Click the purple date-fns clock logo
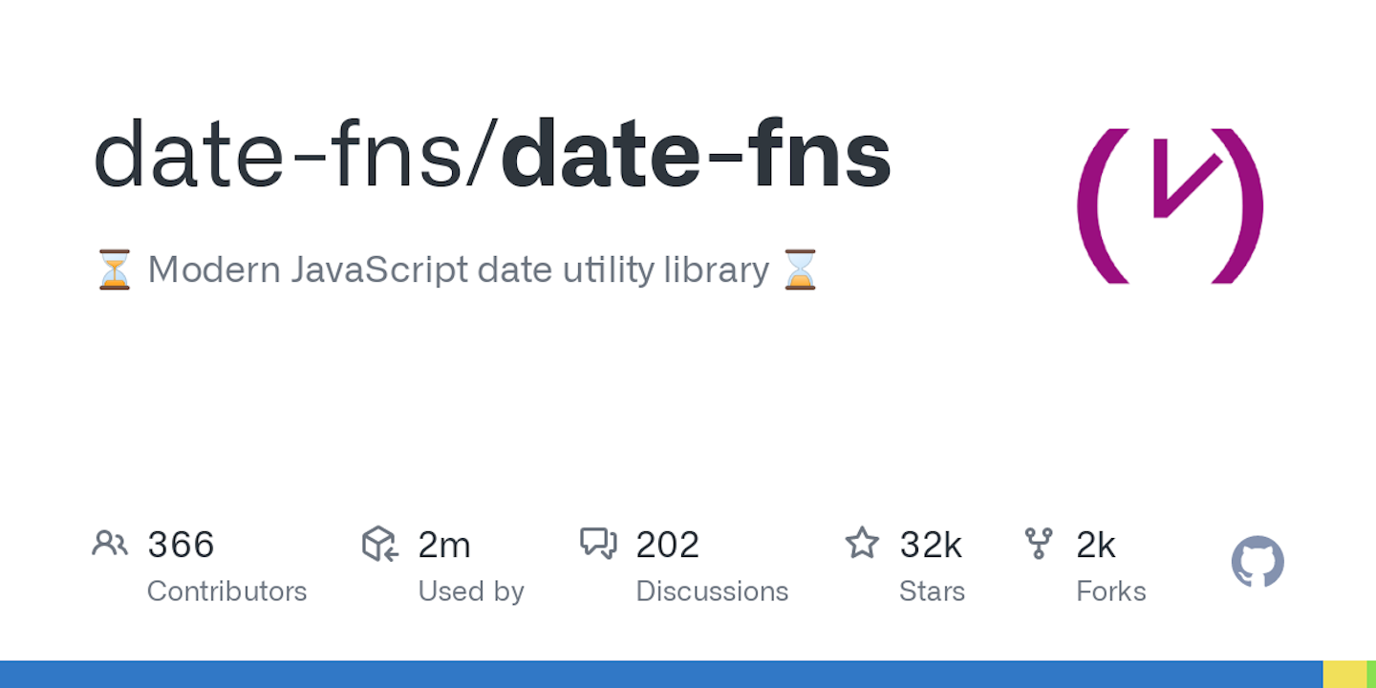1376x688 pixels. [1171, 205]
